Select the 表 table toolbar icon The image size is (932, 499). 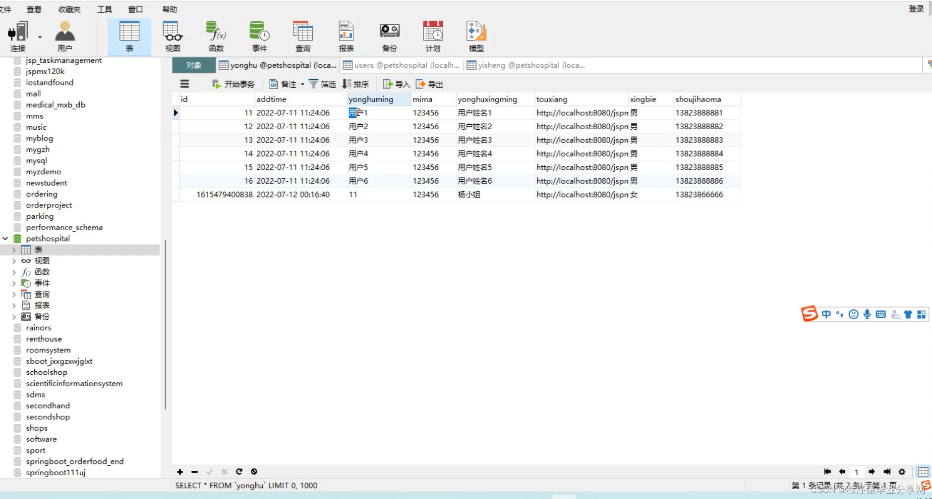(x=129, y=36)
